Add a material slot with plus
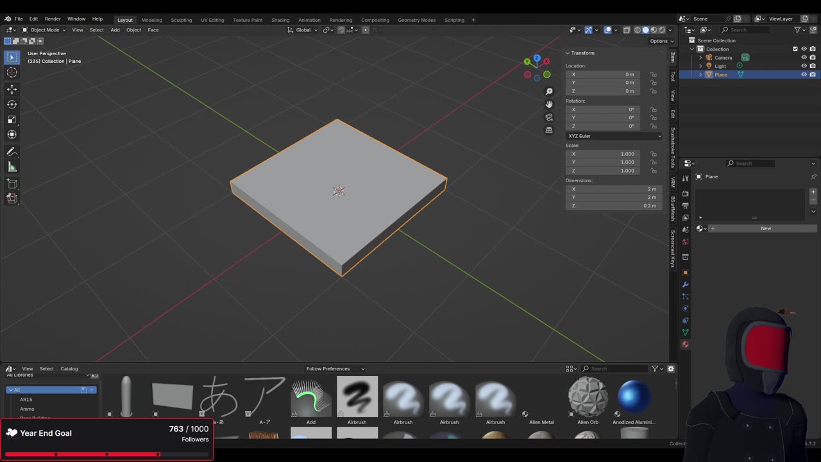This screenshot has height=462, width=821. coord(813,192)
